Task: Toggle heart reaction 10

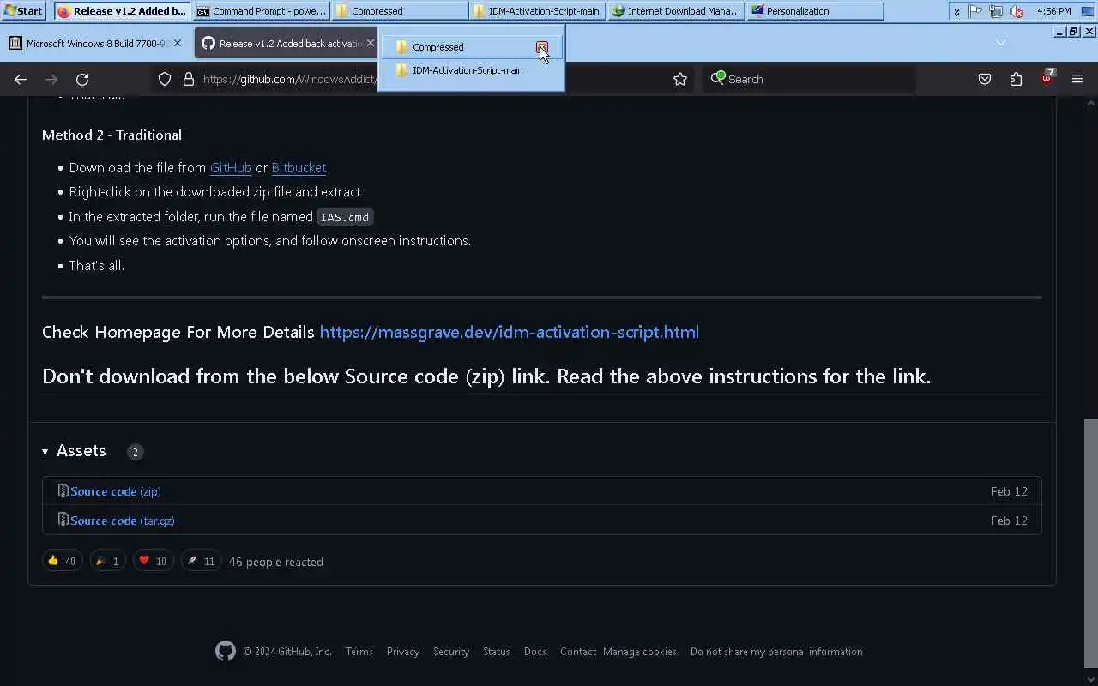Action: pos(153,561)
